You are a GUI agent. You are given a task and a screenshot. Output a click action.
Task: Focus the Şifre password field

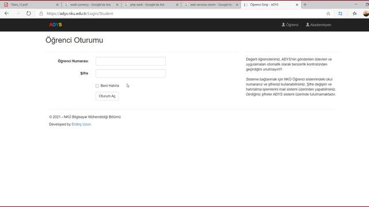131,74
